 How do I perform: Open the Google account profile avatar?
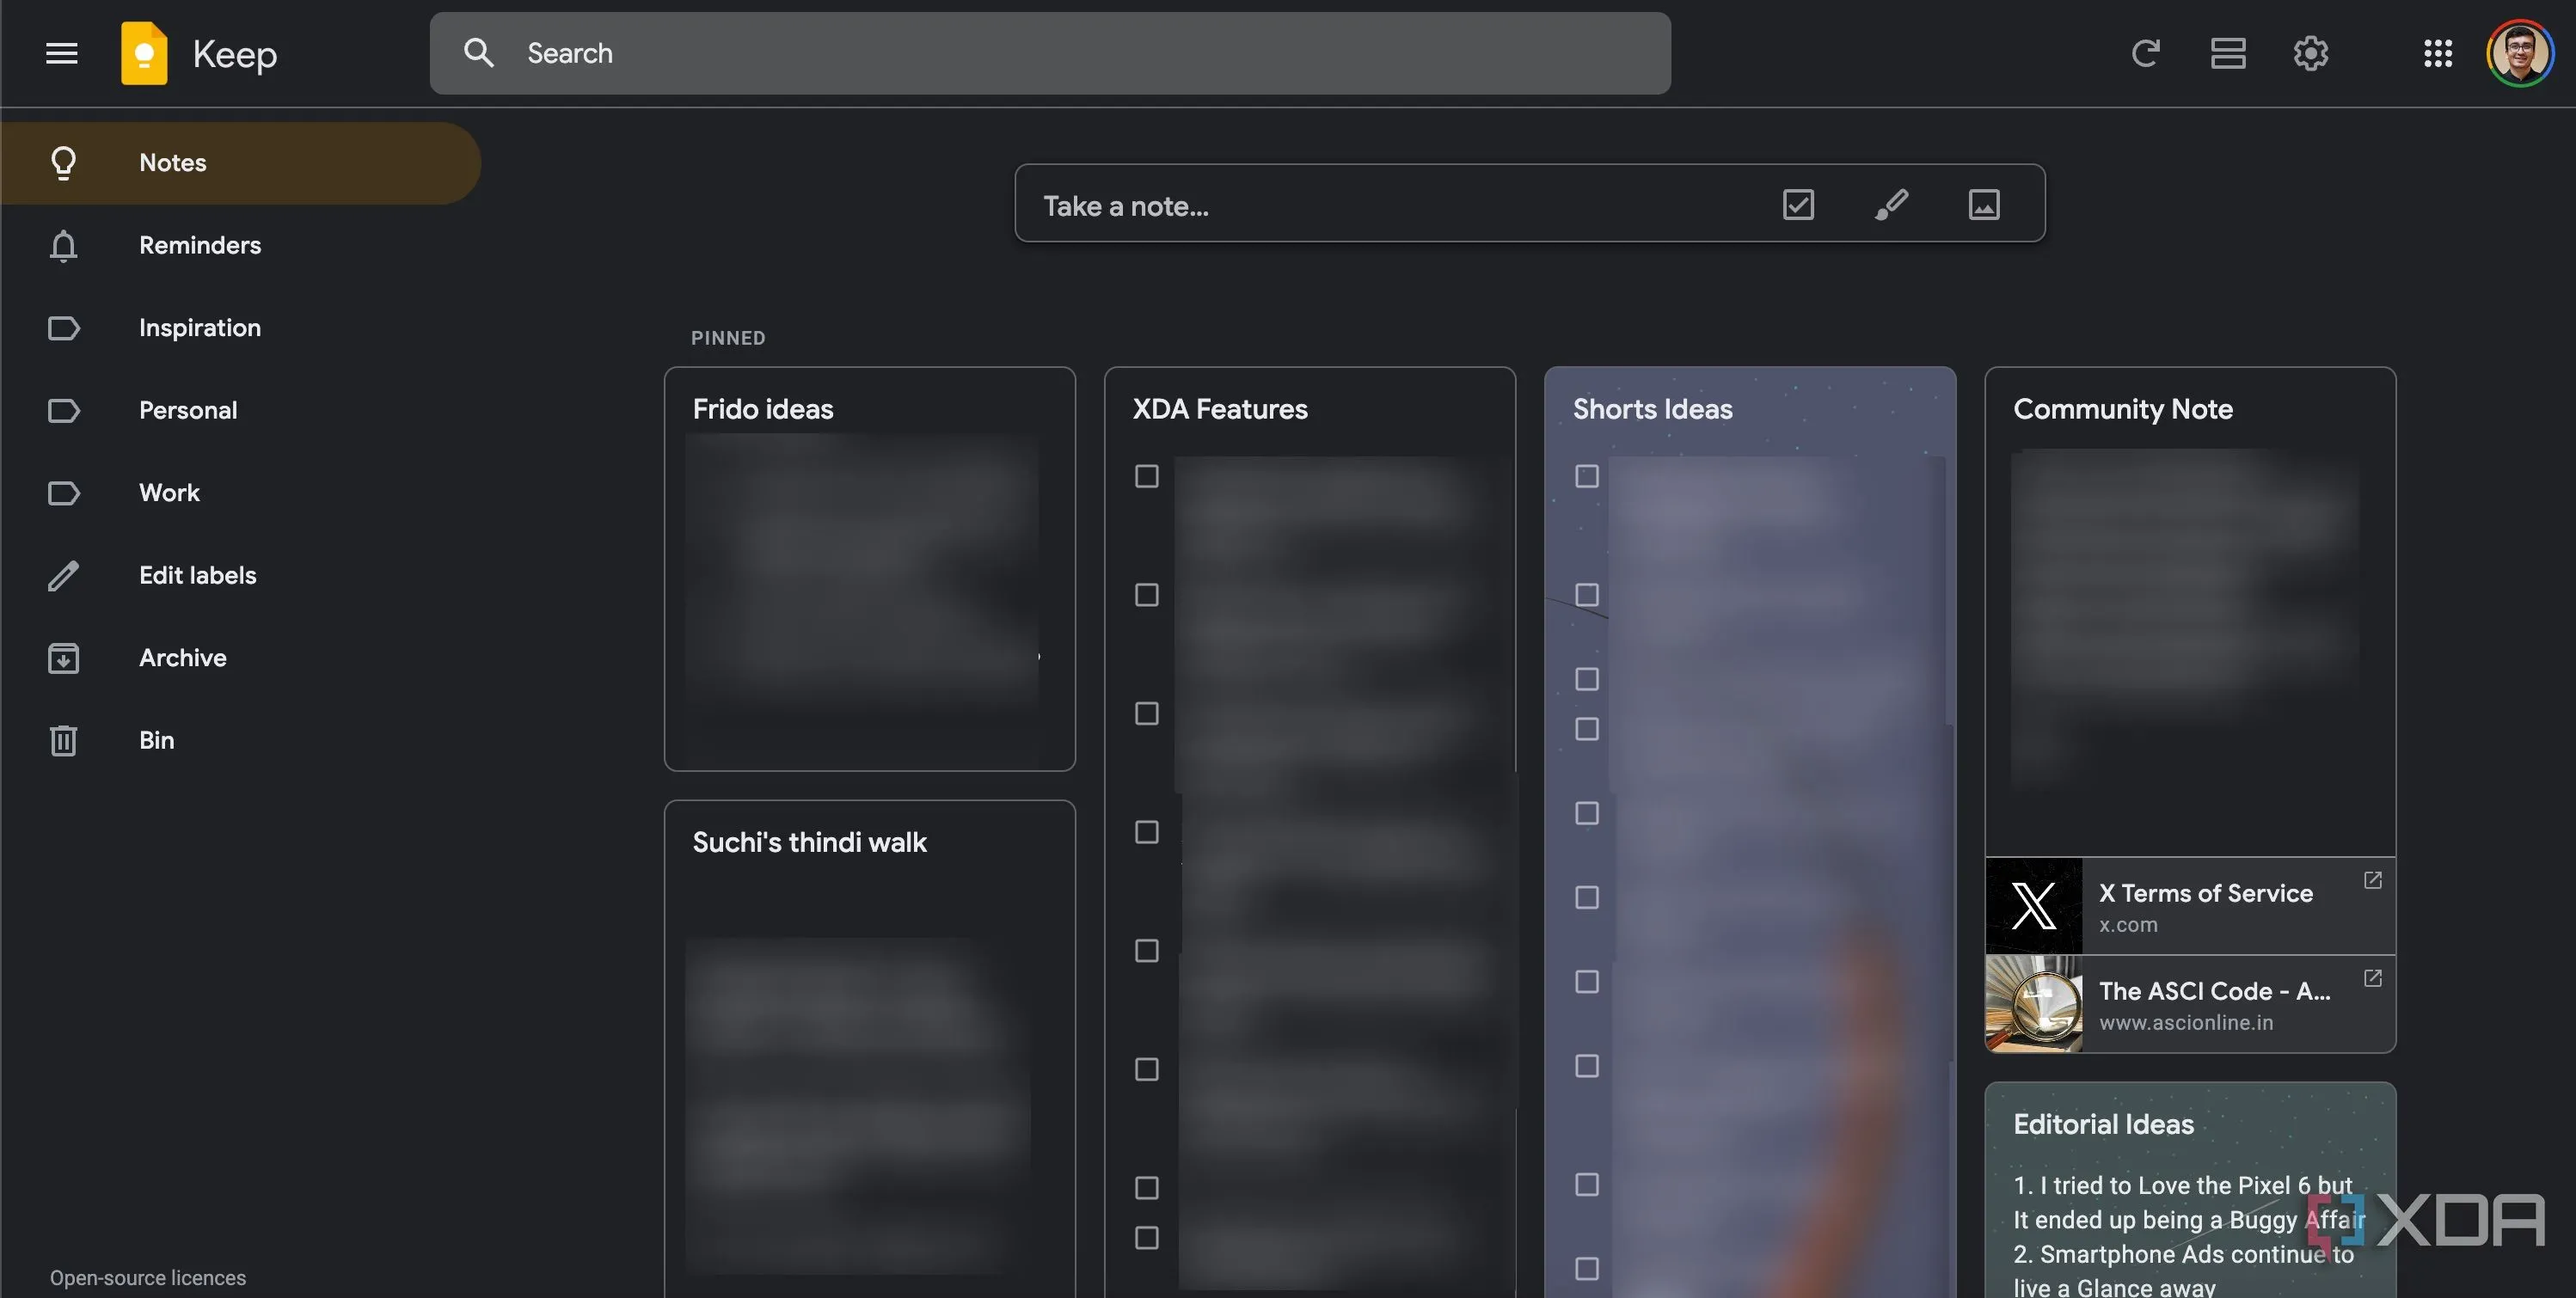pos(2518,53)
